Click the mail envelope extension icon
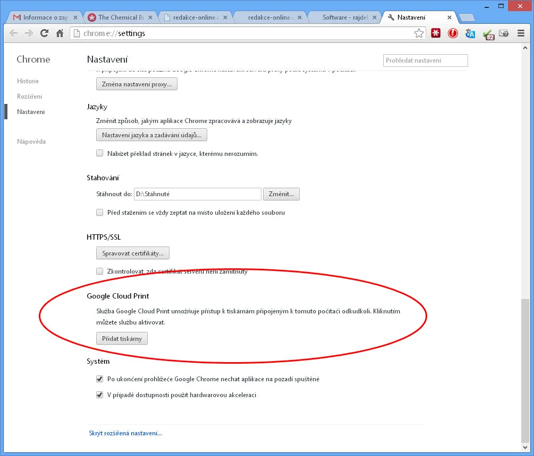The image size is (534, 456). (x=504, y=33)
